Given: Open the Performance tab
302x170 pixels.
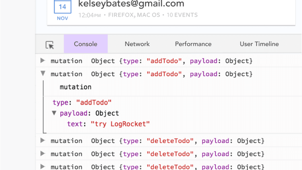Looking at the screenshot, I should coord(193,44).
